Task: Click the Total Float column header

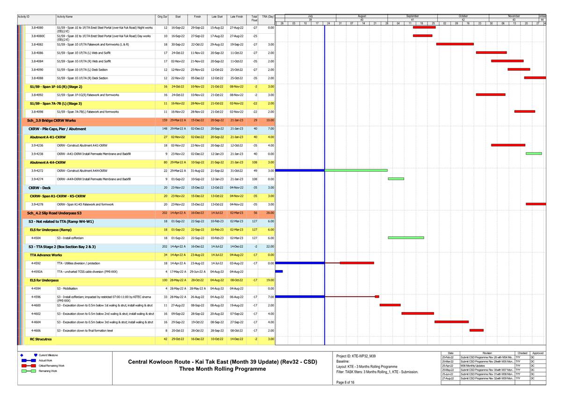Action: pos(253,17)
